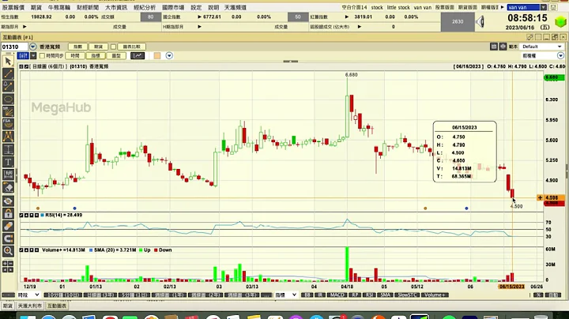This screenshot has height=319, width=569.
Task: Open the 期貨 menu
Action: (x=36, y=7)
